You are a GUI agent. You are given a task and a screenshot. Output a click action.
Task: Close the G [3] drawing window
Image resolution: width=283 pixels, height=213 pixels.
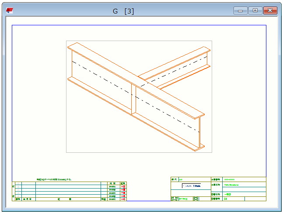coord(270,10)
